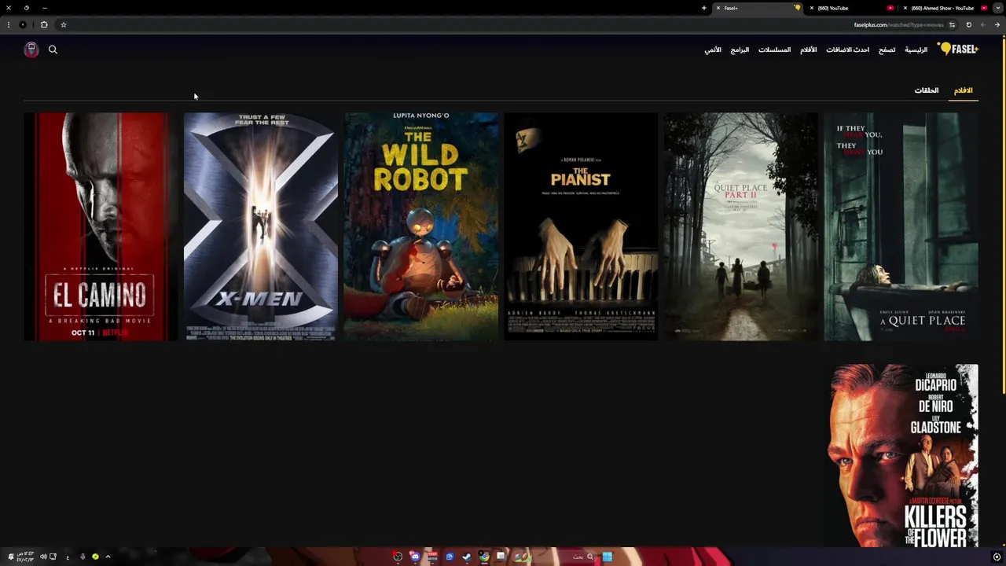
Task: Open the taskbar volume icon
Action: click(43, 557)
